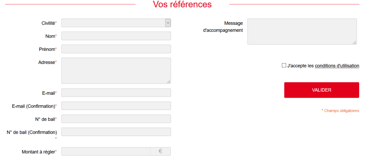Click the Adresse textarea resize grip
Image resolution: width=367 pixels, height=160 pixels.
(x=168, y=81)
